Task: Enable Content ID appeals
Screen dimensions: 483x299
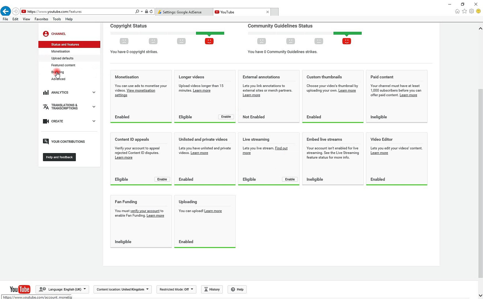Action: pyautogui.click(x=162, y=179)
